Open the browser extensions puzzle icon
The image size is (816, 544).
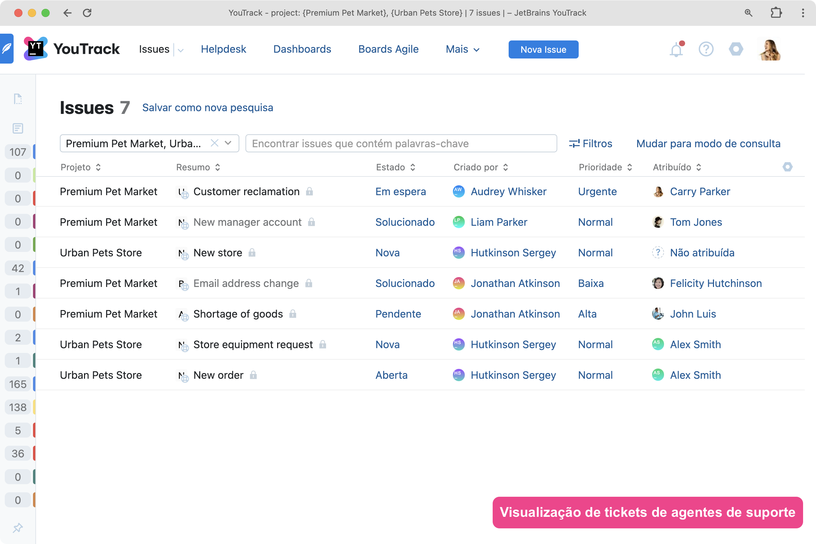(776, 13)
